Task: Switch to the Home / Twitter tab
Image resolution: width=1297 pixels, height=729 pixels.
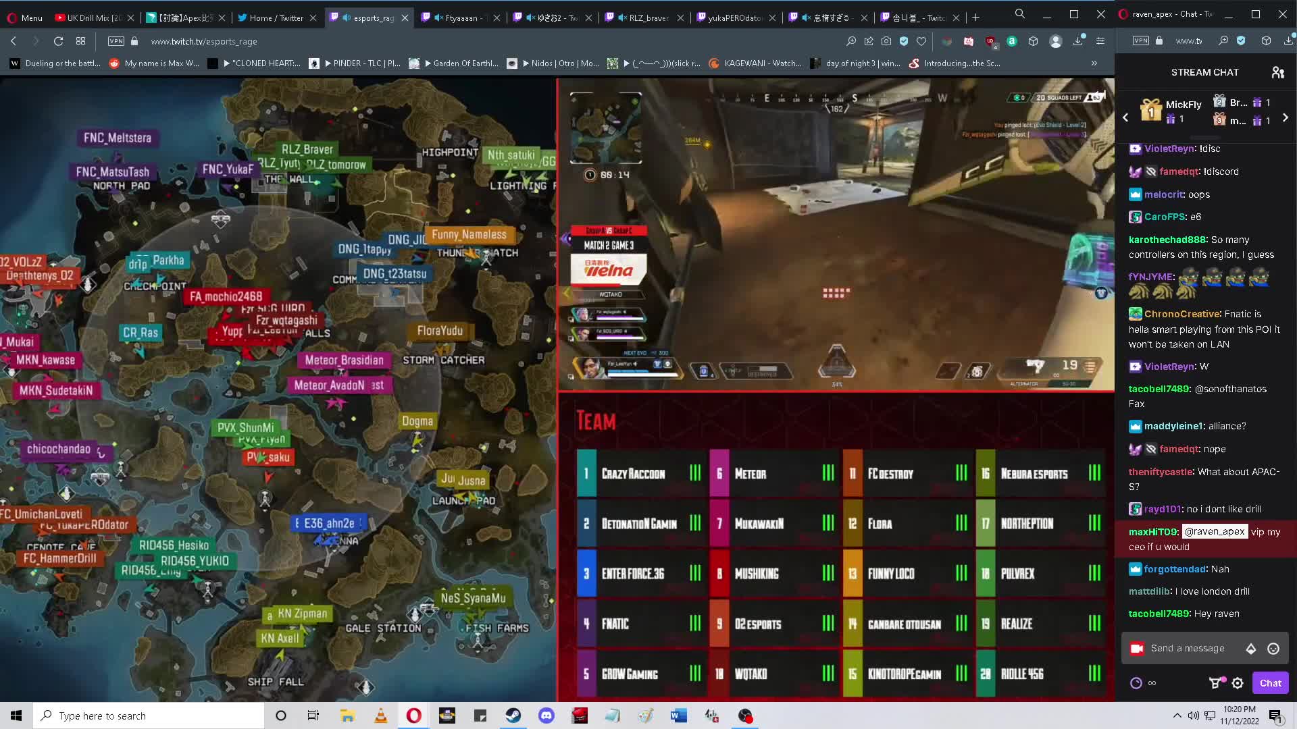Action: tap(277, 18)
